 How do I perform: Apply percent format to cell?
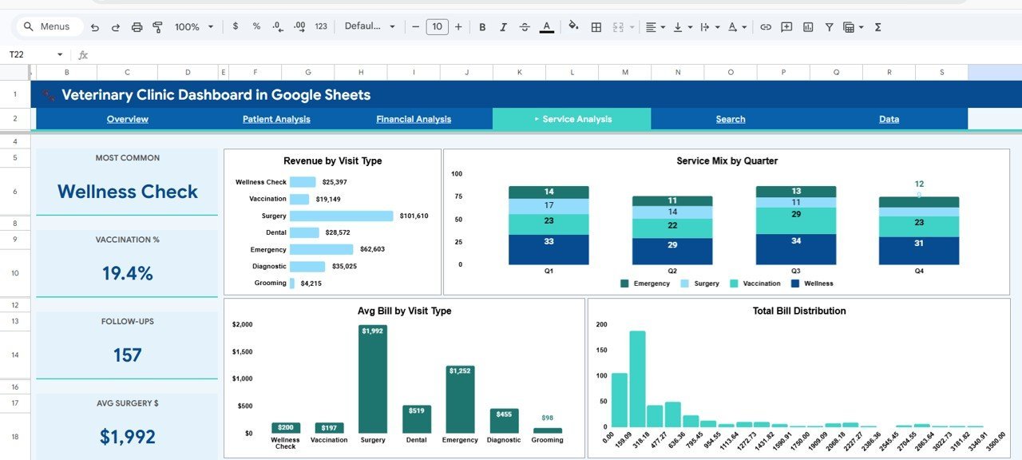[x=255, y=26]
